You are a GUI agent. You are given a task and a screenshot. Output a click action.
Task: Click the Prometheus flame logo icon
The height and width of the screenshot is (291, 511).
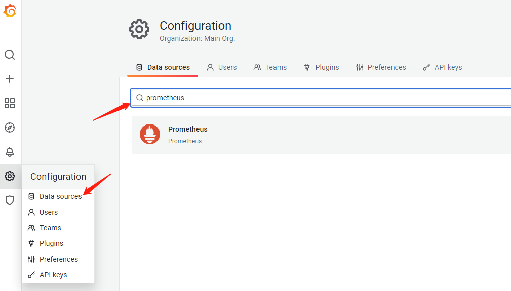tap(150, 134)
